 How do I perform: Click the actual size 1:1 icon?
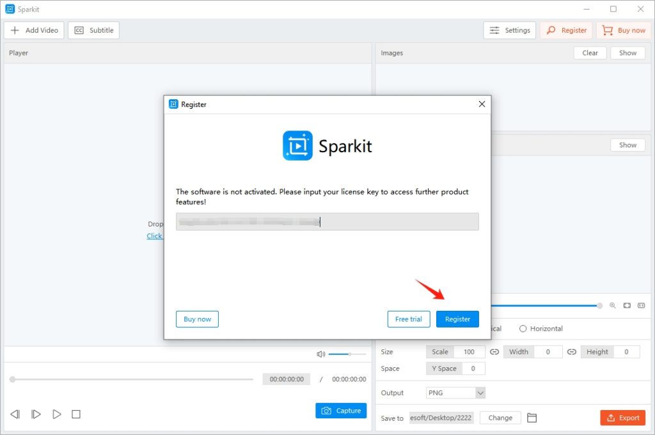[x=641, y=306]
